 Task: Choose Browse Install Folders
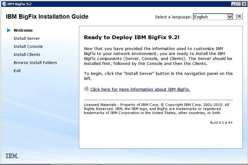click(x=35, y=62)
